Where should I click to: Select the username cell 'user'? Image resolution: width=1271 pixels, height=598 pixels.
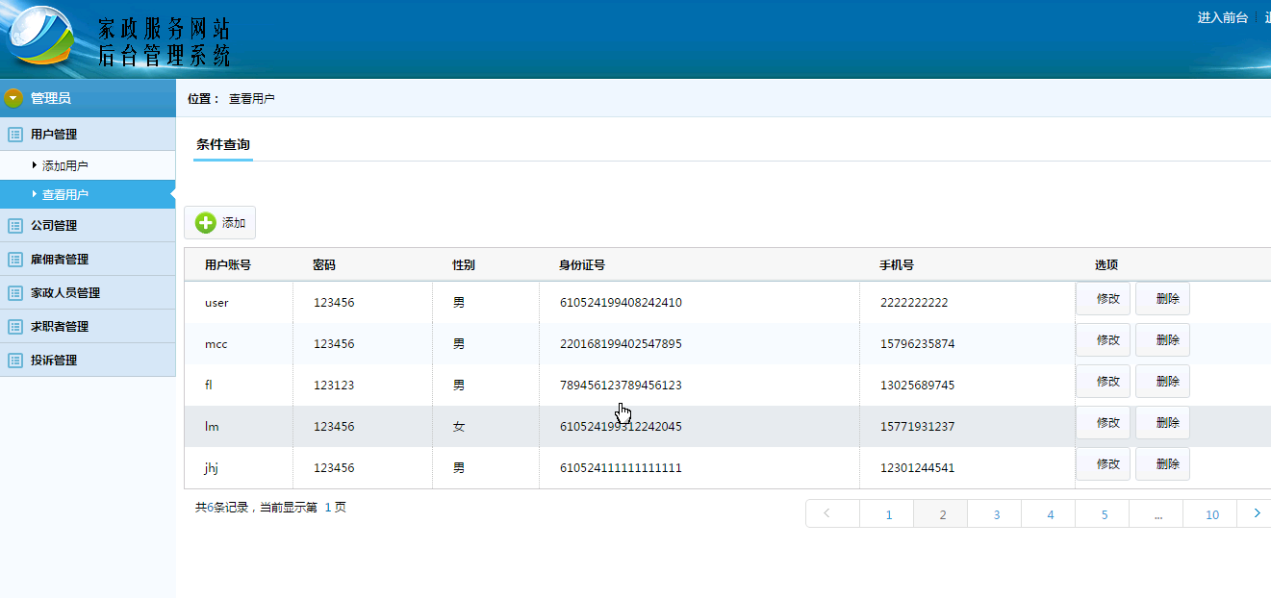[x=216, y=303]
